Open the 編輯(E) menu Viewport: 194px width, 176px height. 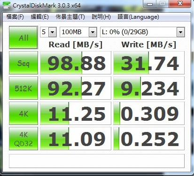pyautogui.click(x=40, y=17)
